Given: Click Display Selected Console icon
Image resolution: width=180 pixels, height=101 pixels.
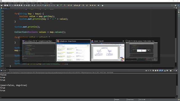Looking at the screenshot, I should point(167,71).
